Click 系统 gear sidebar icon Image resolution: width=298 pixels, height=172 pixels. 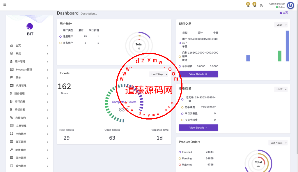click(x=12, y=53)
